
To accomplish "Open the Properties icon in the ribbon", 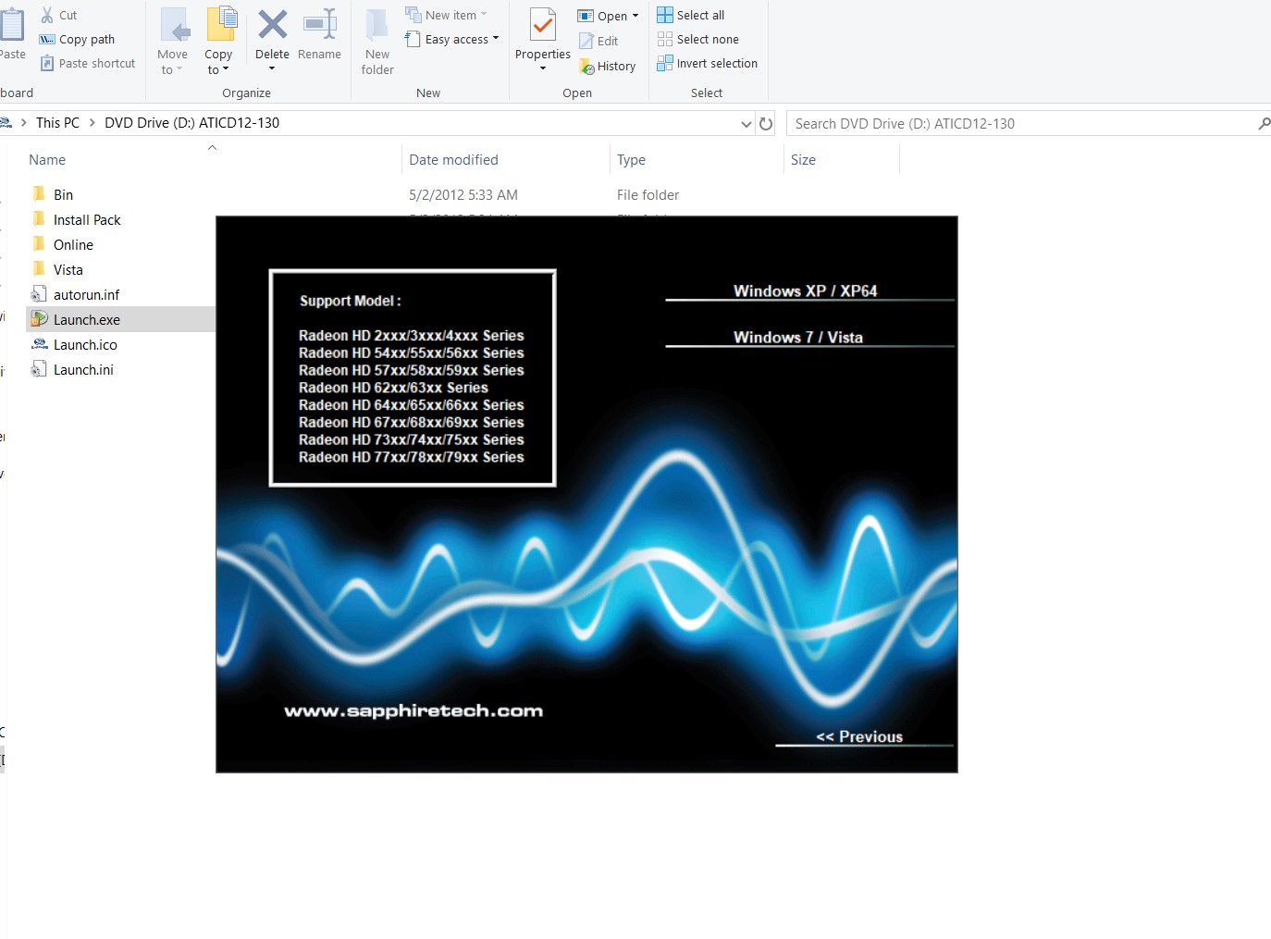I will point(543,26).
